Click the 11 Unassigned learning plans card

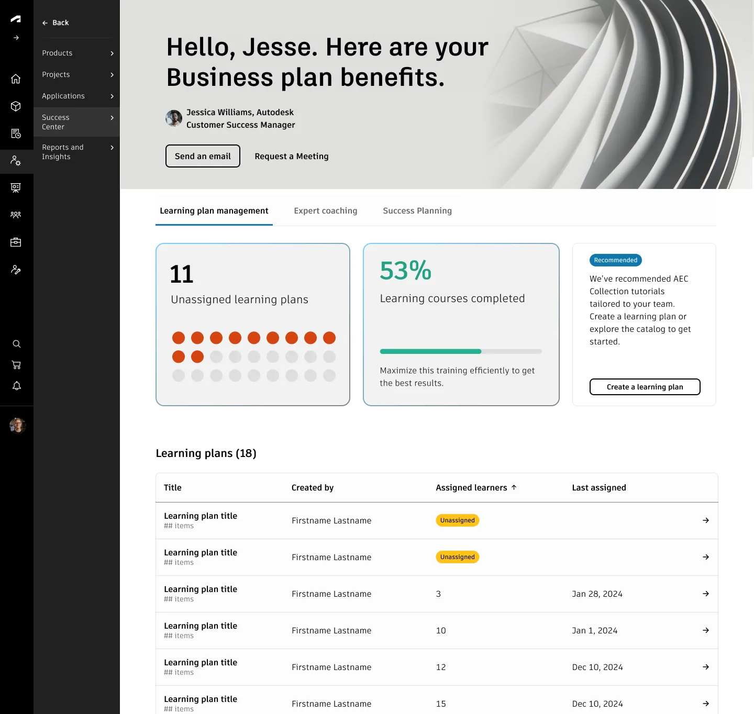pyautogui.click(x=253, y=325)
